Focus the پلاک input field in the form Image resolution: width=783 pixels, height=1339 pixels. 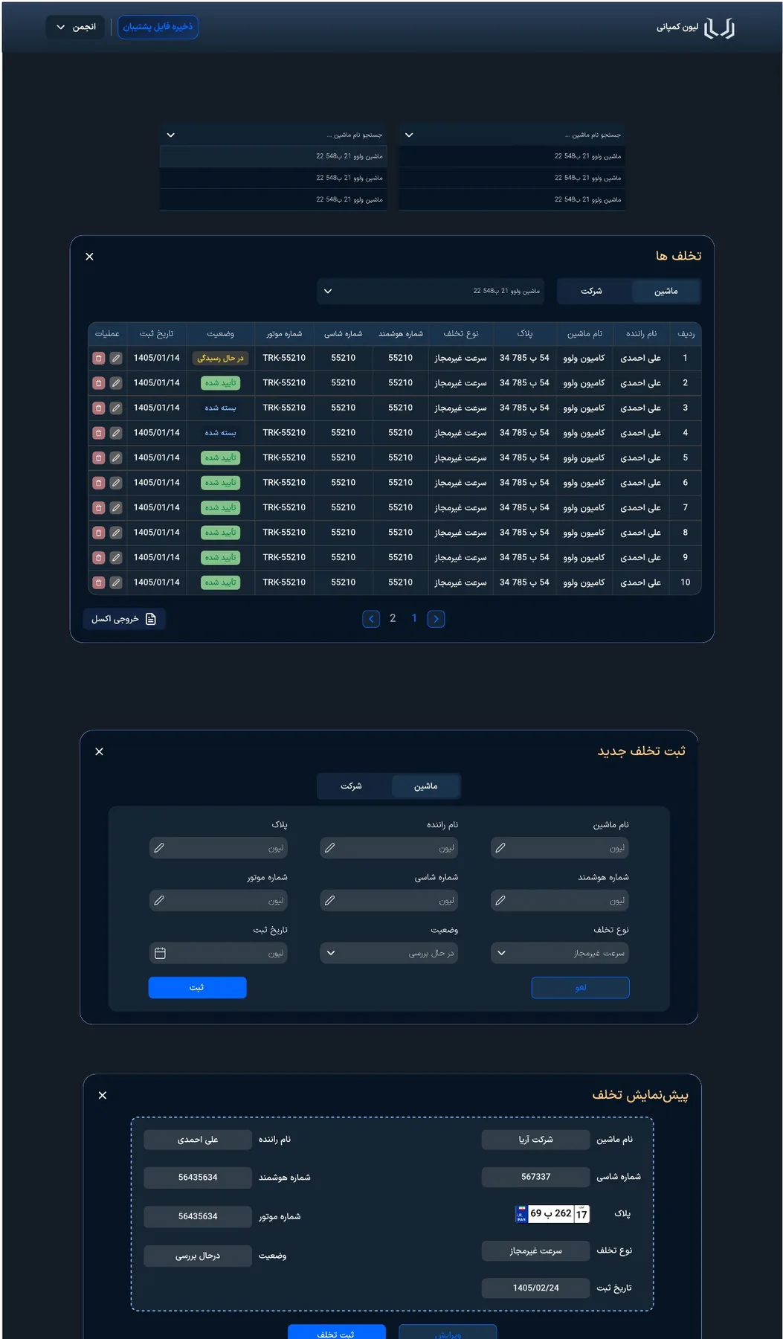click(219, 848)
